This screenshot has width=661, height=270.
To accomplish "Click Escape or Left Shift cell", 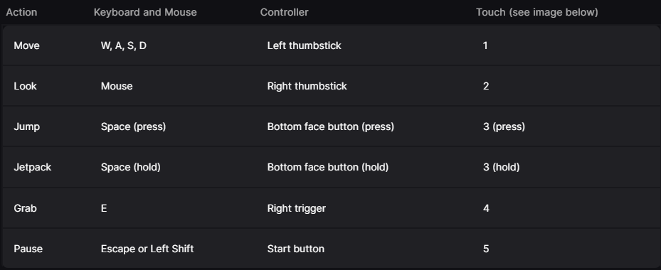I will coord(147,249).
